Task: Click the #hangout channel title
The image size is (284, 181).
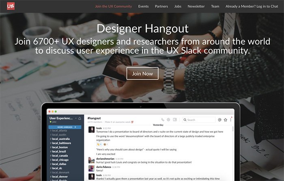Action: tap(94, 118)
